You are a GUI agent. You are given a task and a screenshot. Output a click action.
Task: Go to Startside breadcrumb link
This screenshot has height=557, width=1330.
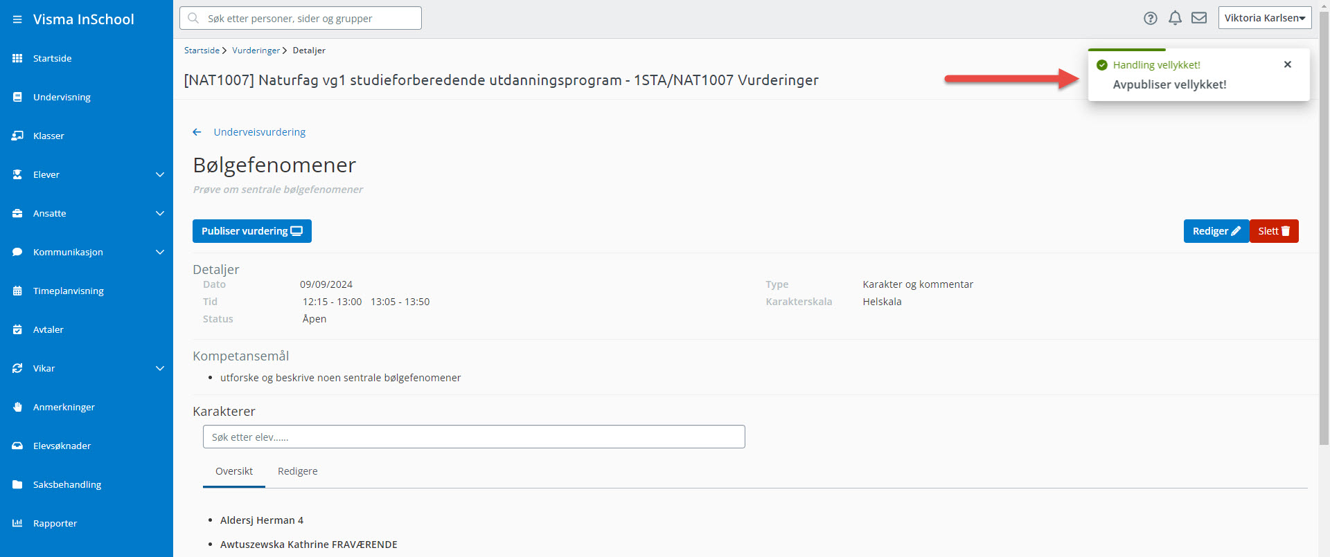pos(202,51)
